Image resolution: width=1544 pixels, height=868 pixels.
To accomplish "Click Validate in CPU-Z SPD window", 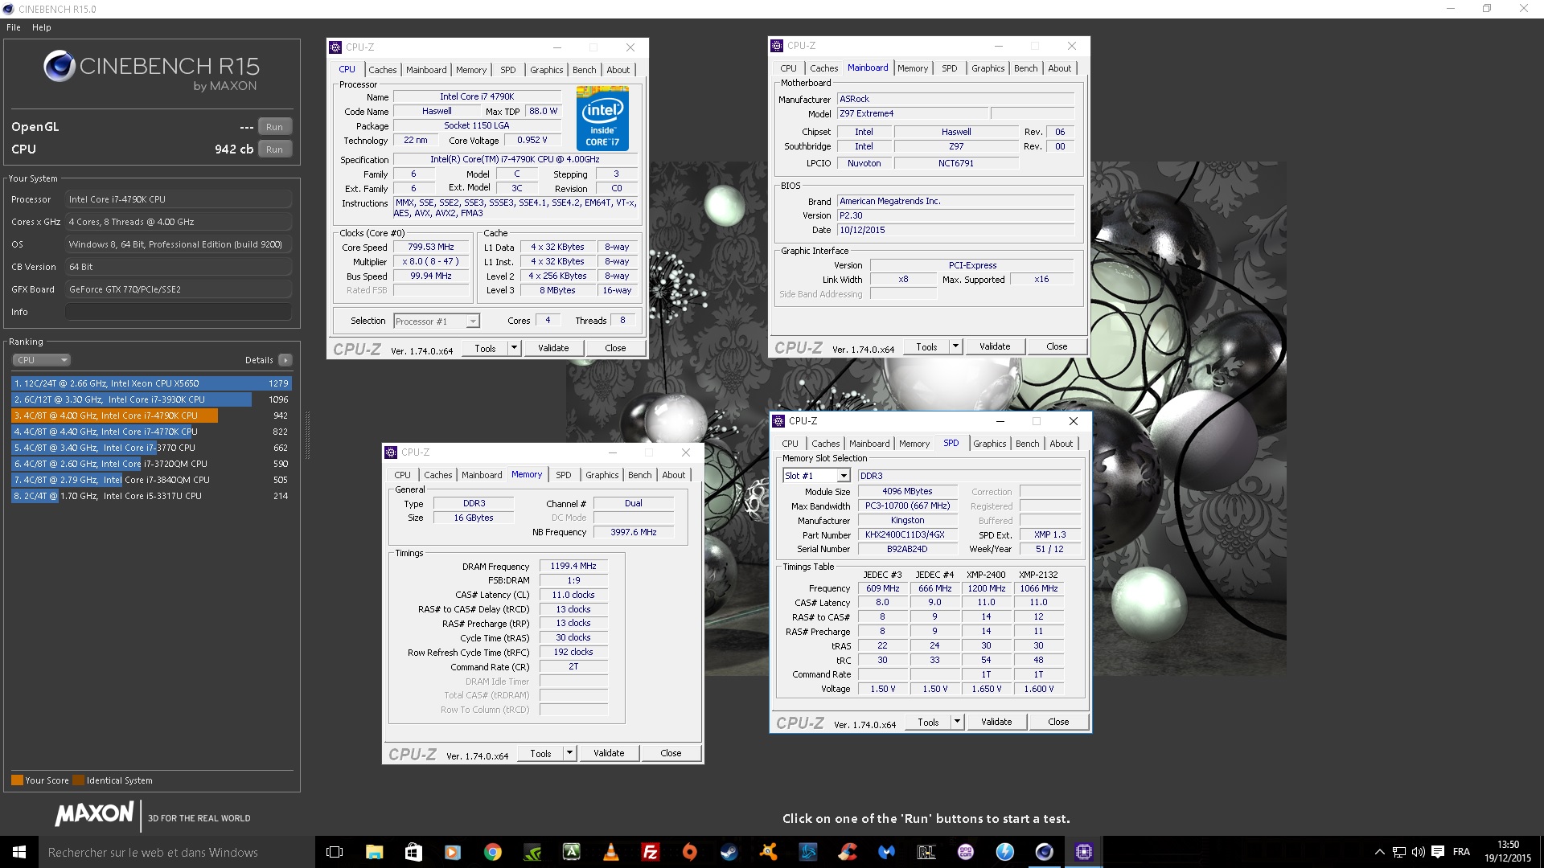I will (996, 722).
